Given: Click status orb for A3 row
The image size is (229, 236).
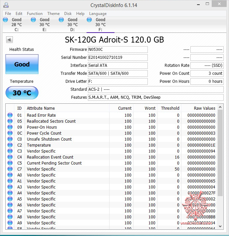Looking at the screenshot, I should tap(10, 187).
